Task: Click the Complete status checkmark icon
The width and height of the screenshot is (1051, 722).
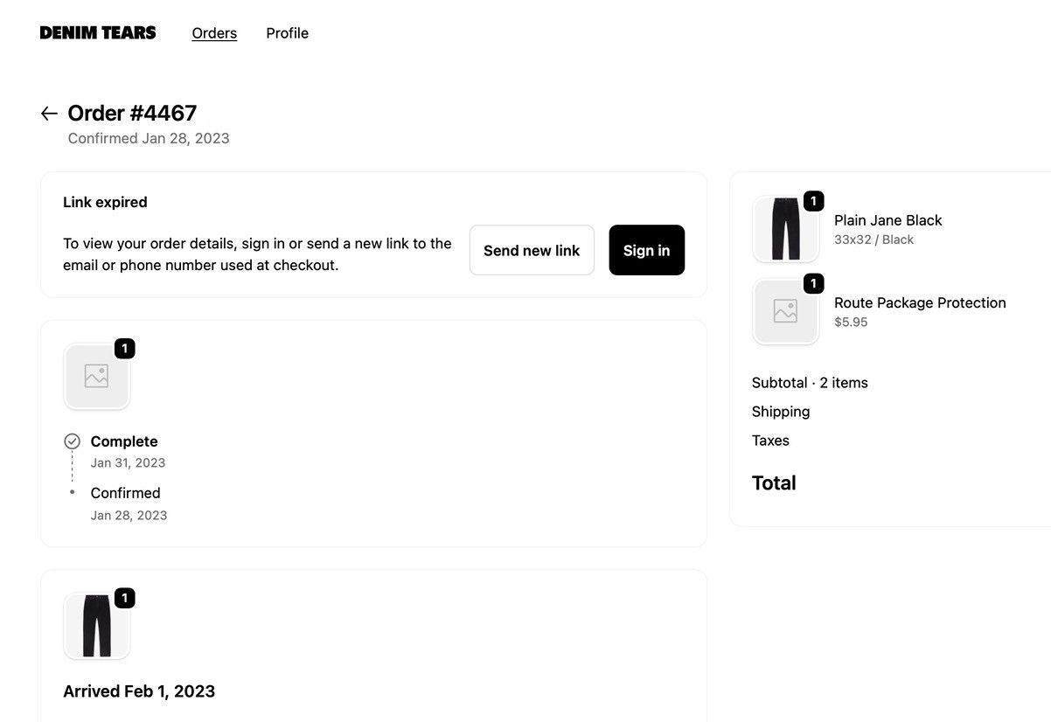Action: click(x=73, y=441)
